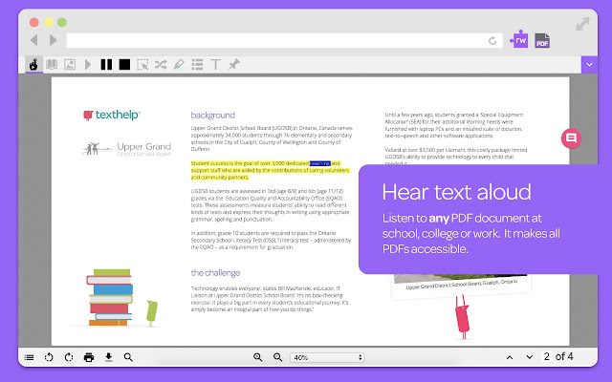
Task: Pause the text-to-speech reading
Action: (106, 64)
